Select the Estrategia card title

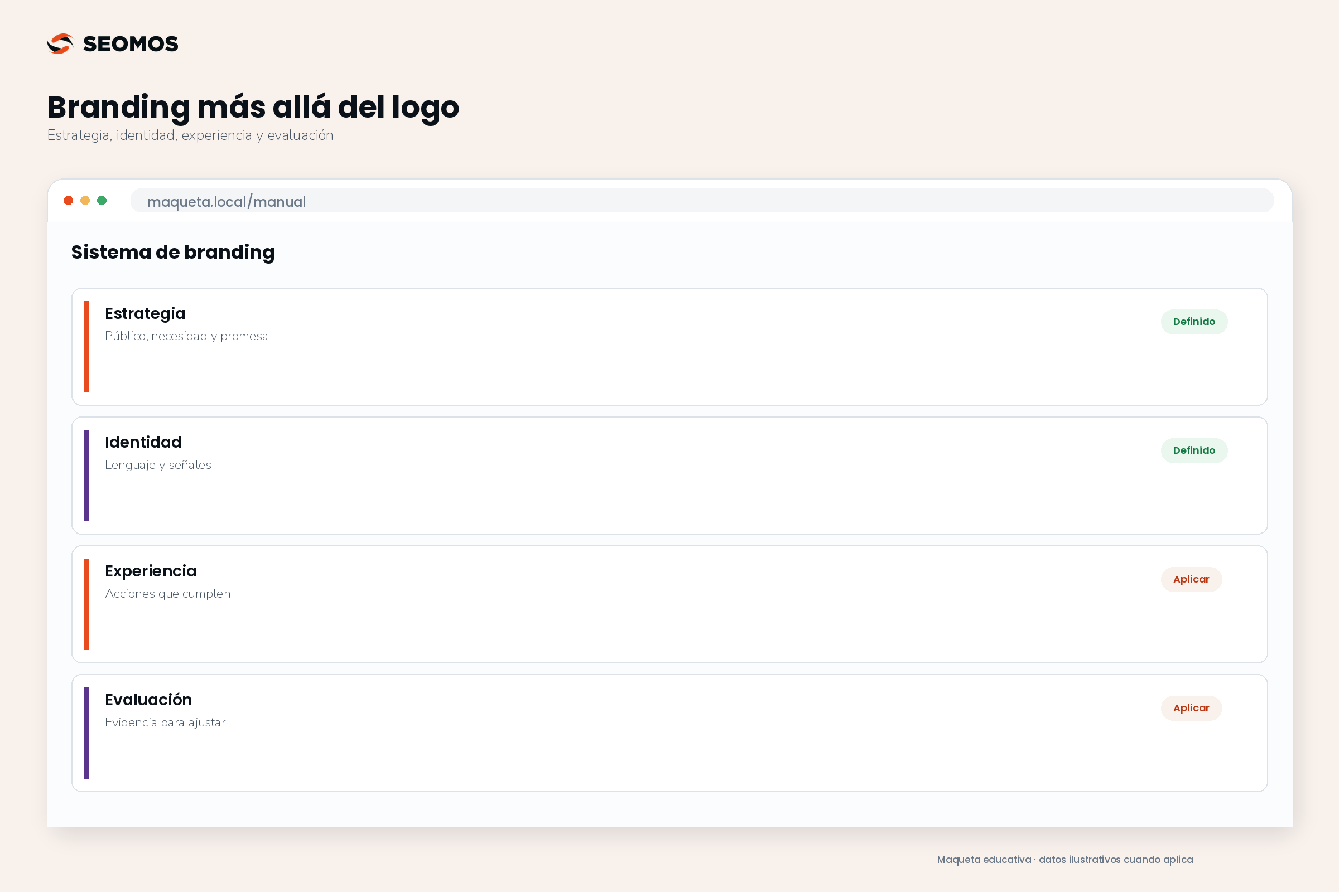coord(145,313)
